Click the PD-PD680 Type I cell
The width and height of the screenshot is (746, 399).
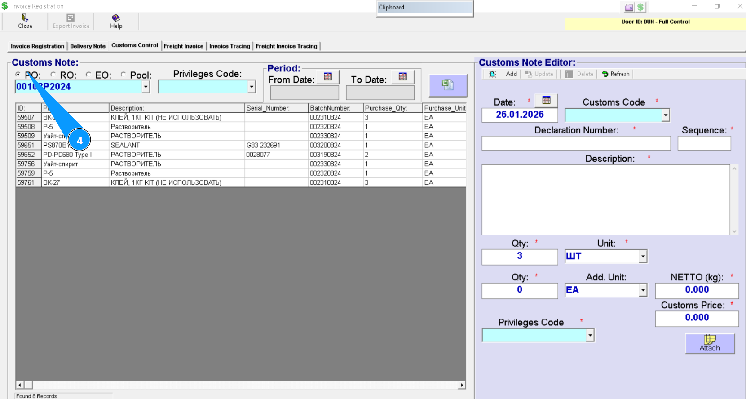click(x=75, y=155)
